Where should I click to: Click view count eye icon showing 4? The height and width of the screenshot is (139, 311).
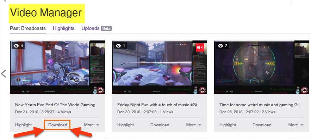(x=17, y=46)
